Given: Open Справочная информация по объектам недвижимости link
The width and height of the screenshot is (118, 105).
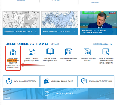Looking at the screenshot, I should pyautogui.click(x=13, y=63).
